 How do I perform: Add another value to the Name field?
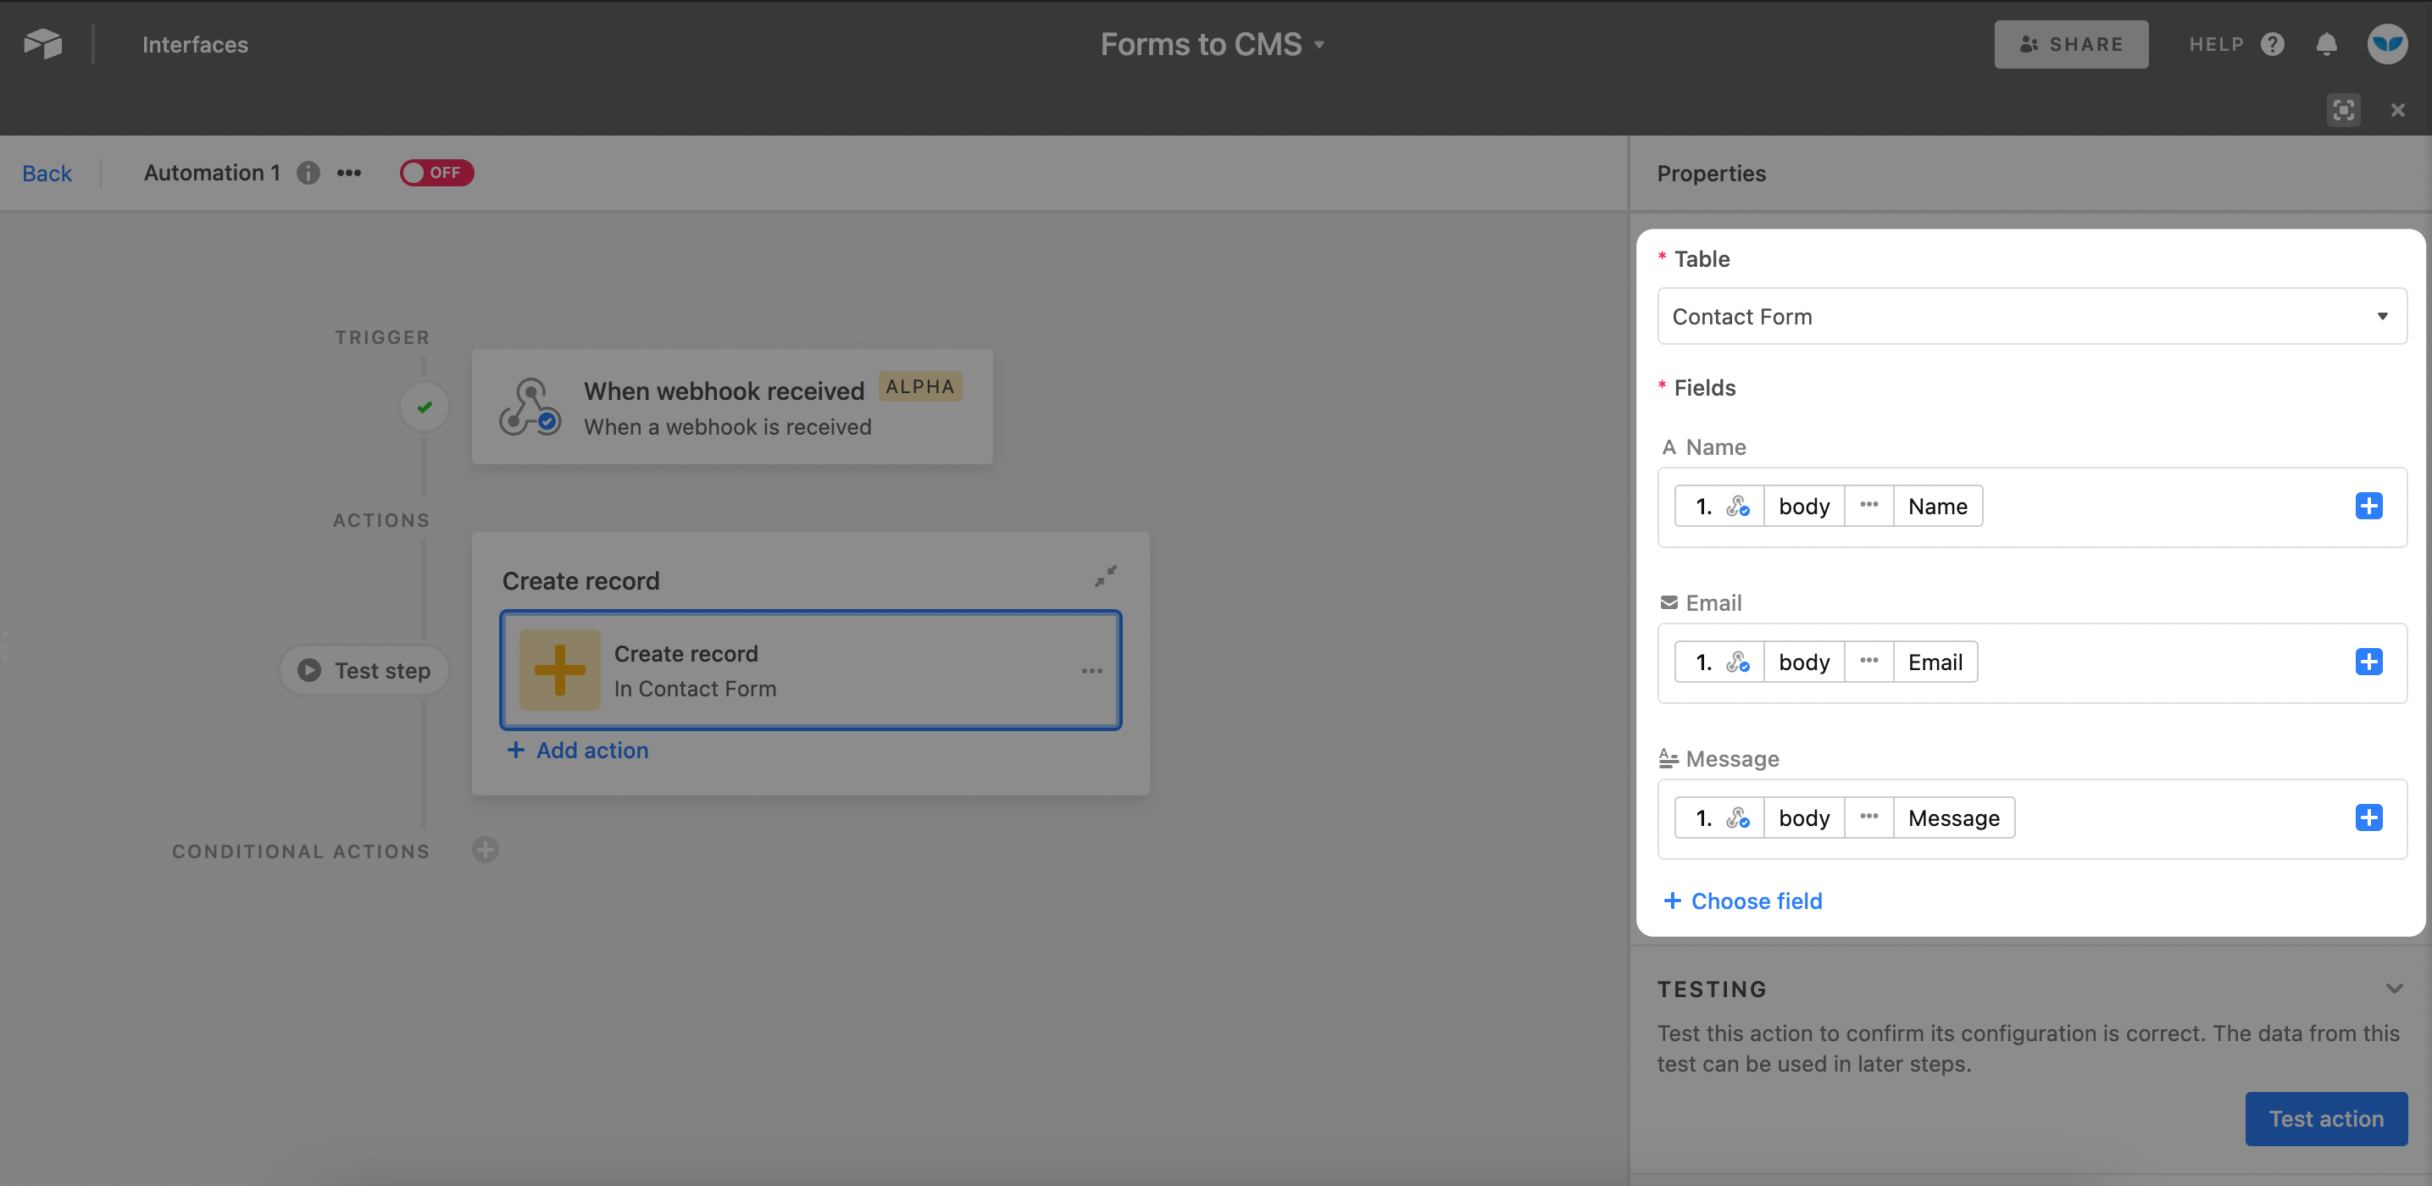coord(2368,506)
